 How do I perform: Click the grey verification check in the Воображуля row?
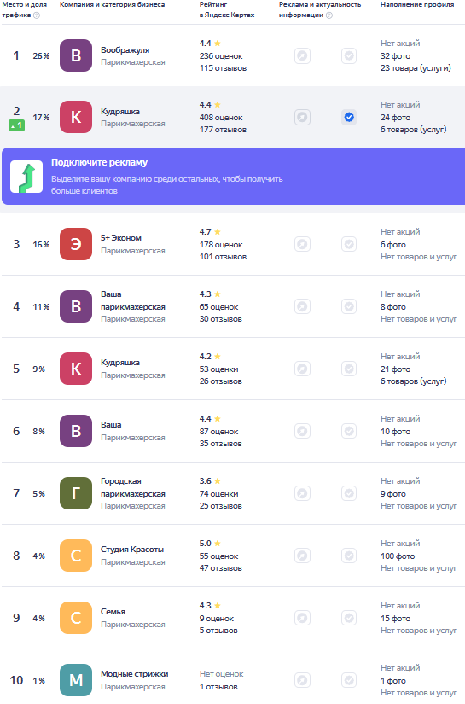point(349,56)
